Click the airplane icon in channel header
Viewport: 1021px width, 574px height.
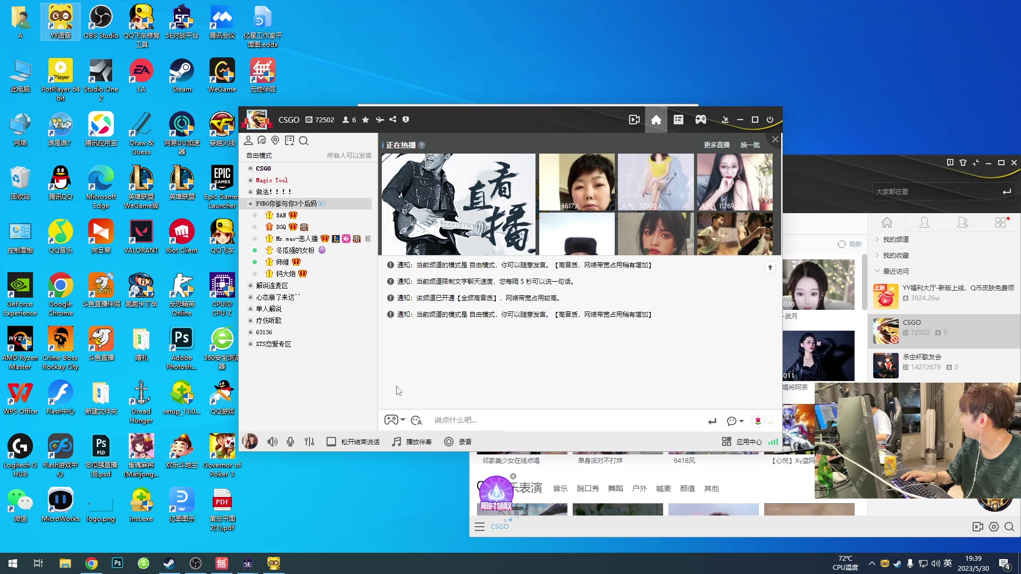pyautogui.click(x=380, y=120)
